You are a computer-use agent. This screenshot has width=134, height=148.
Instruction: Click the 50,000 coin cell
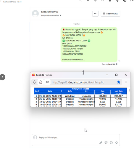pos(102,104)
